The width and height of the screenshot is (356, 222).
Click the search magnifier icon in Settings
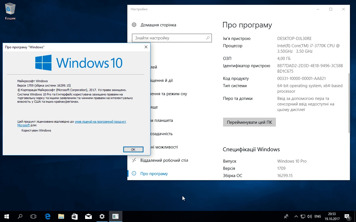[207, 38]
